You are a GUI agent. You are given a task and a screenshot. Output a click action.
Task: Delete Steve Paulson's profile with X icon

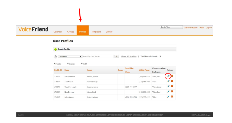click(x=172, y=76)
